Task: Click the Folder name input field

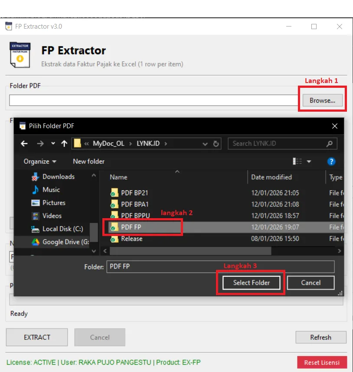Action: [x=220, y=266]
